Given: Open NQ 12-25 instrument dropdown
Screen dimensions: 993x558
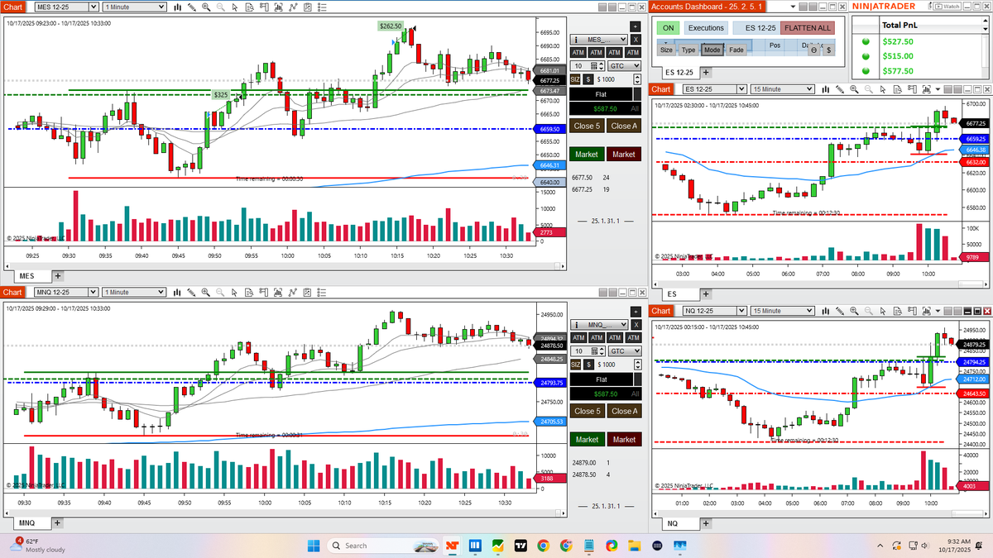Looking at the screenshot, I should [x=741, y=310].
